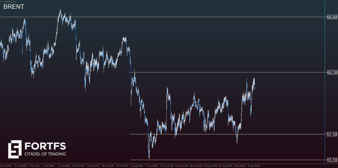
Task: Click the FORTFS logo icon
Action: tap(15, 149)
